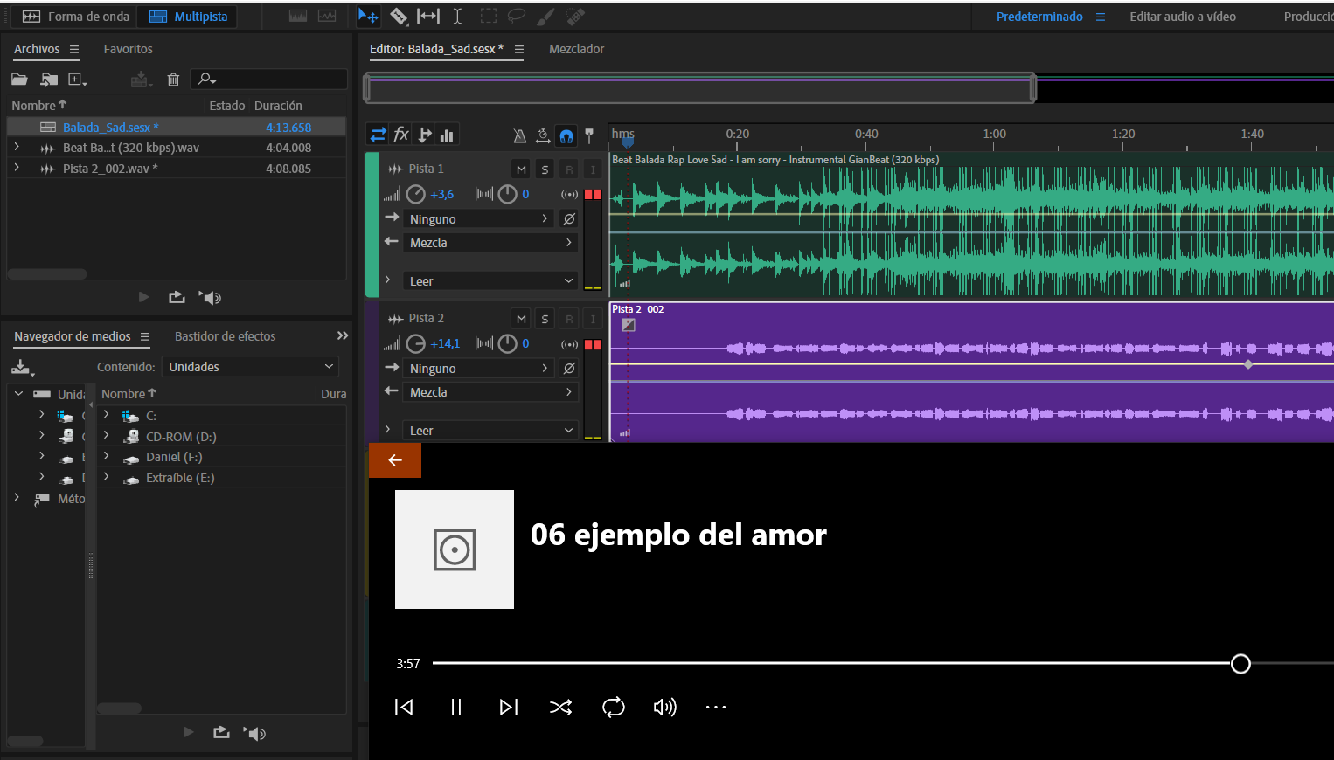Click the fx badge on Pista 2_002 clip
The image size is (1334, 760).
pos(629,325)
